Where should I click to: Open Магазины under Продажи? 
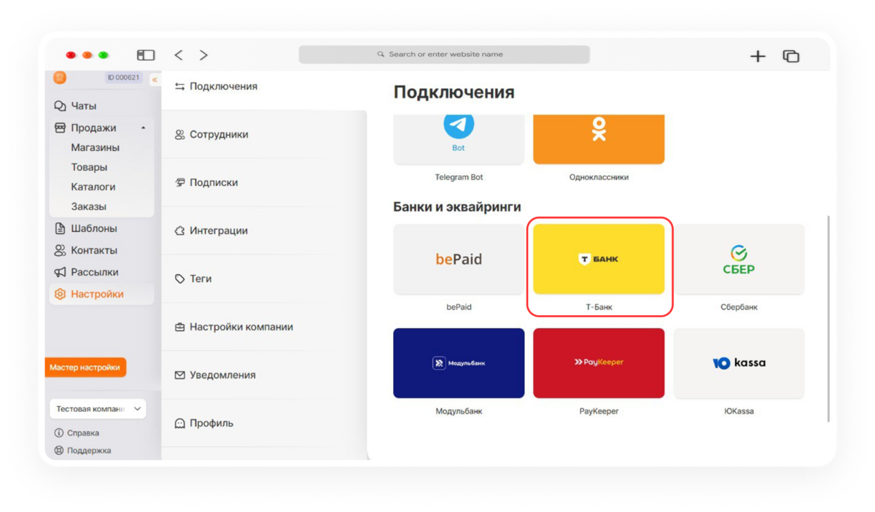pyautogui.click(x=95, y=147)
